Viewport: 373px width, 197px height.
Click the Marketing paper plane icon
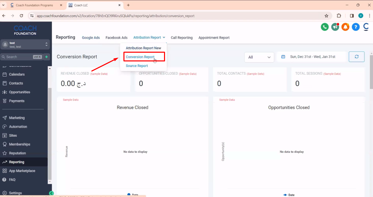pos(4,118)
